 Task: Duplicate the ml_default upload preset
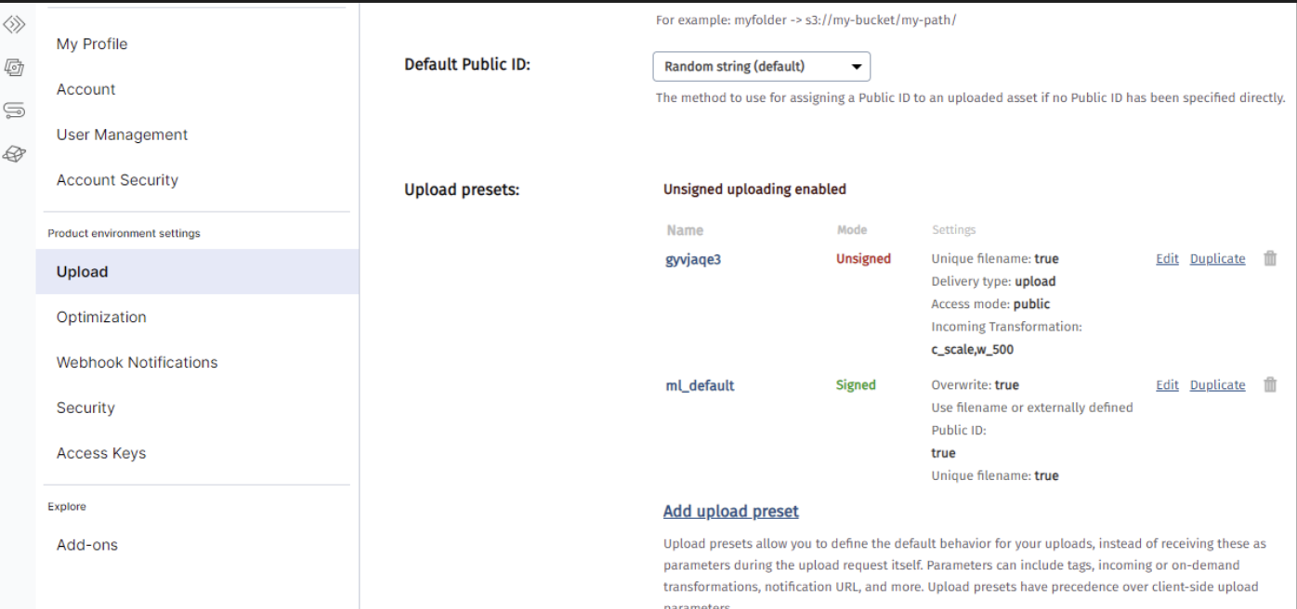click(x=1217, y=385)
